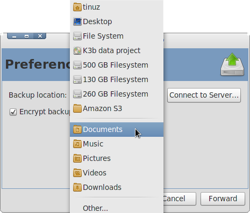Choose the Music folder icon
The height and width of the screenshot is (213, 250).
click(77, 144)
